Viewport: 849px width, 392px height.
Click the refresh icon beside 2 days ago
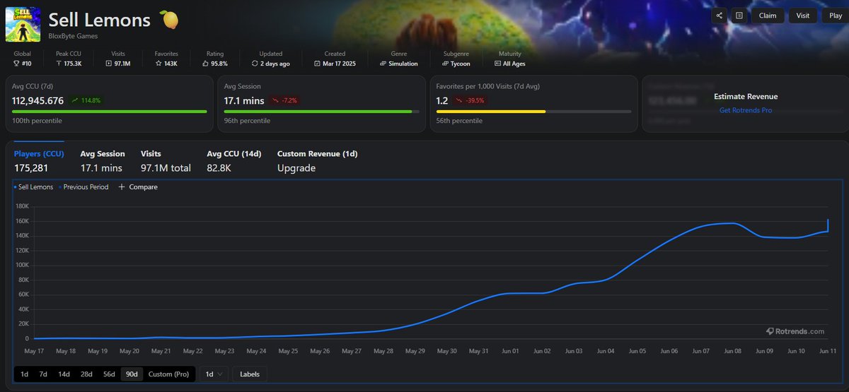pyautogui.click(x=255, y=64)
